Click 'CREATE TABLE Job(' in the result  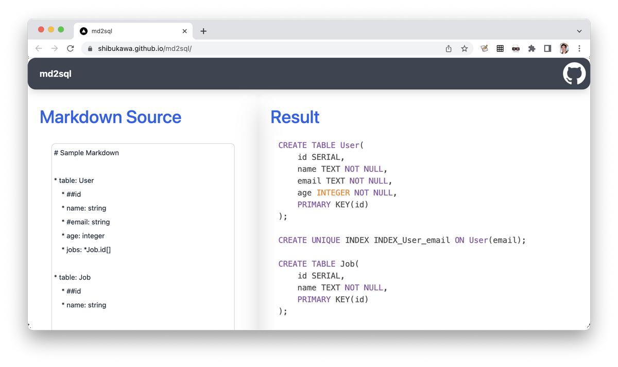click(319, 264)
